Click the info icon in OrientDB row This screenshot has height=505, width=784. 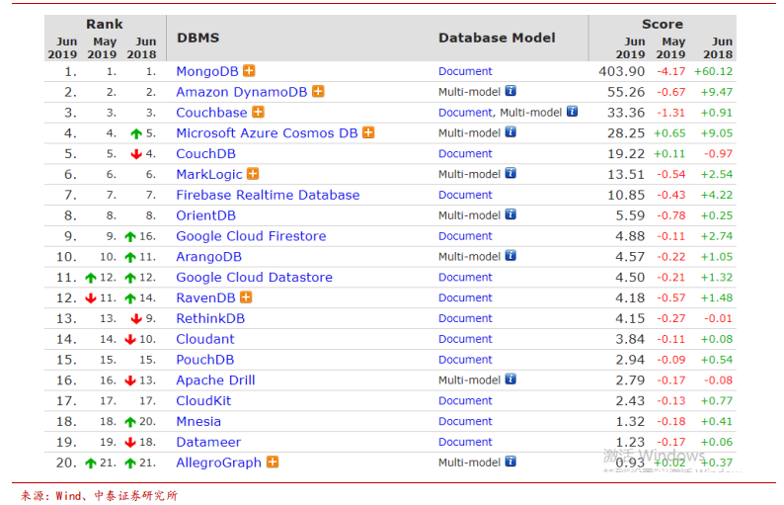coord(510,214)
